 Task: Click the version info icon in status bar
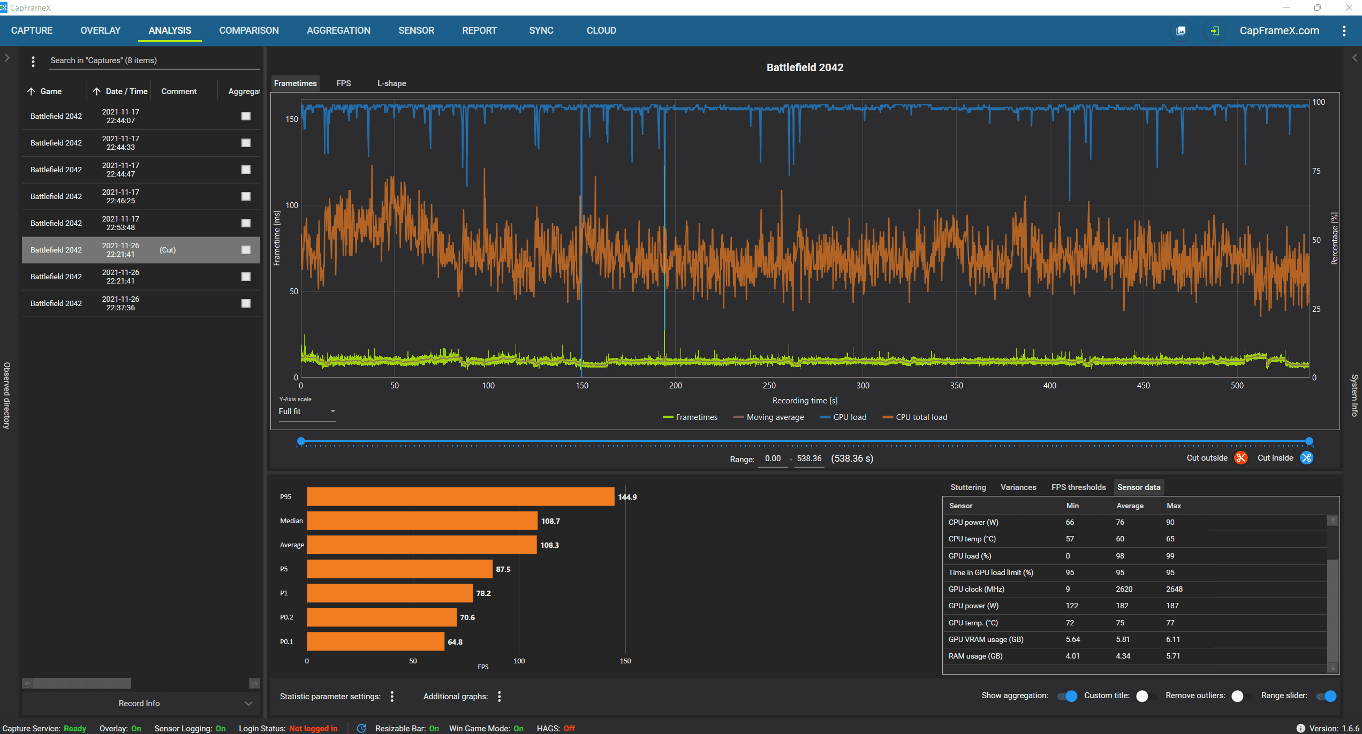[x=1300, y=728]
